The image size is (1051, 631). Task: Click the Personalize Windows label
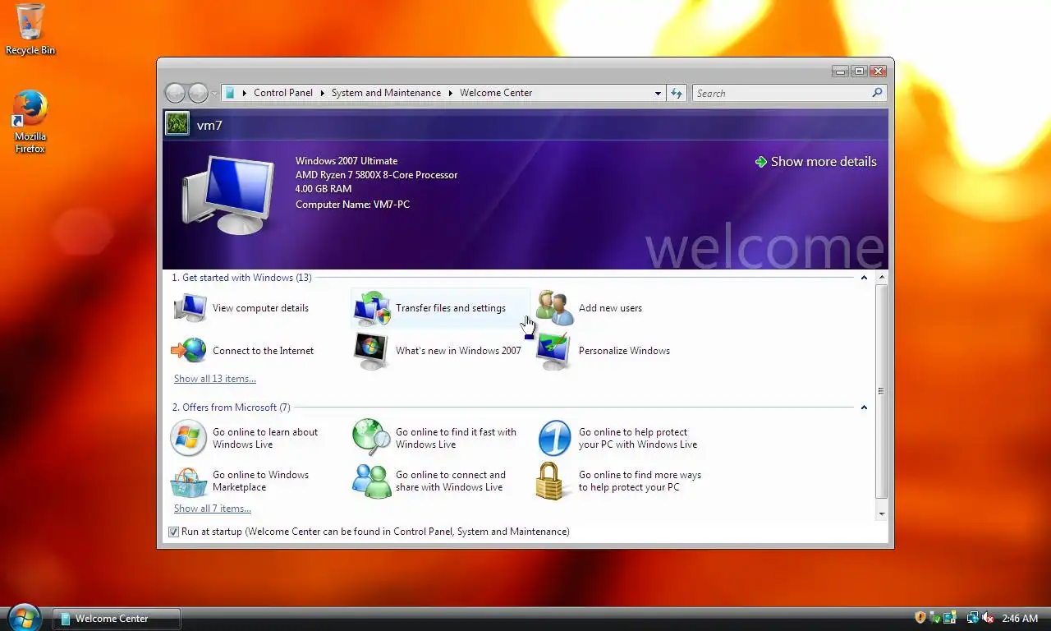pos(624,351)
